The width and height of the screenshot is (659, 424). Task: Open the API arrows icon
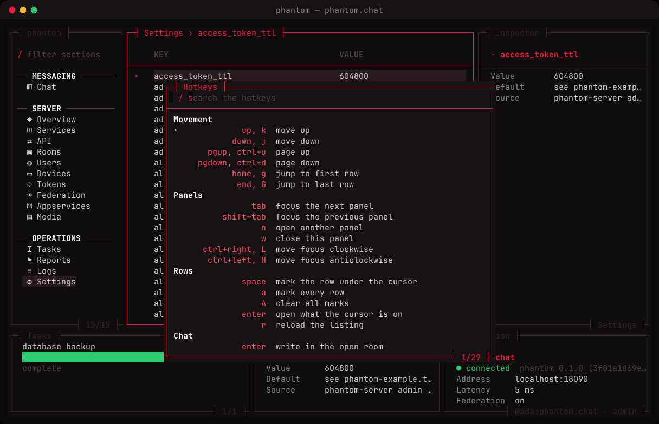(x=29, y=141)
